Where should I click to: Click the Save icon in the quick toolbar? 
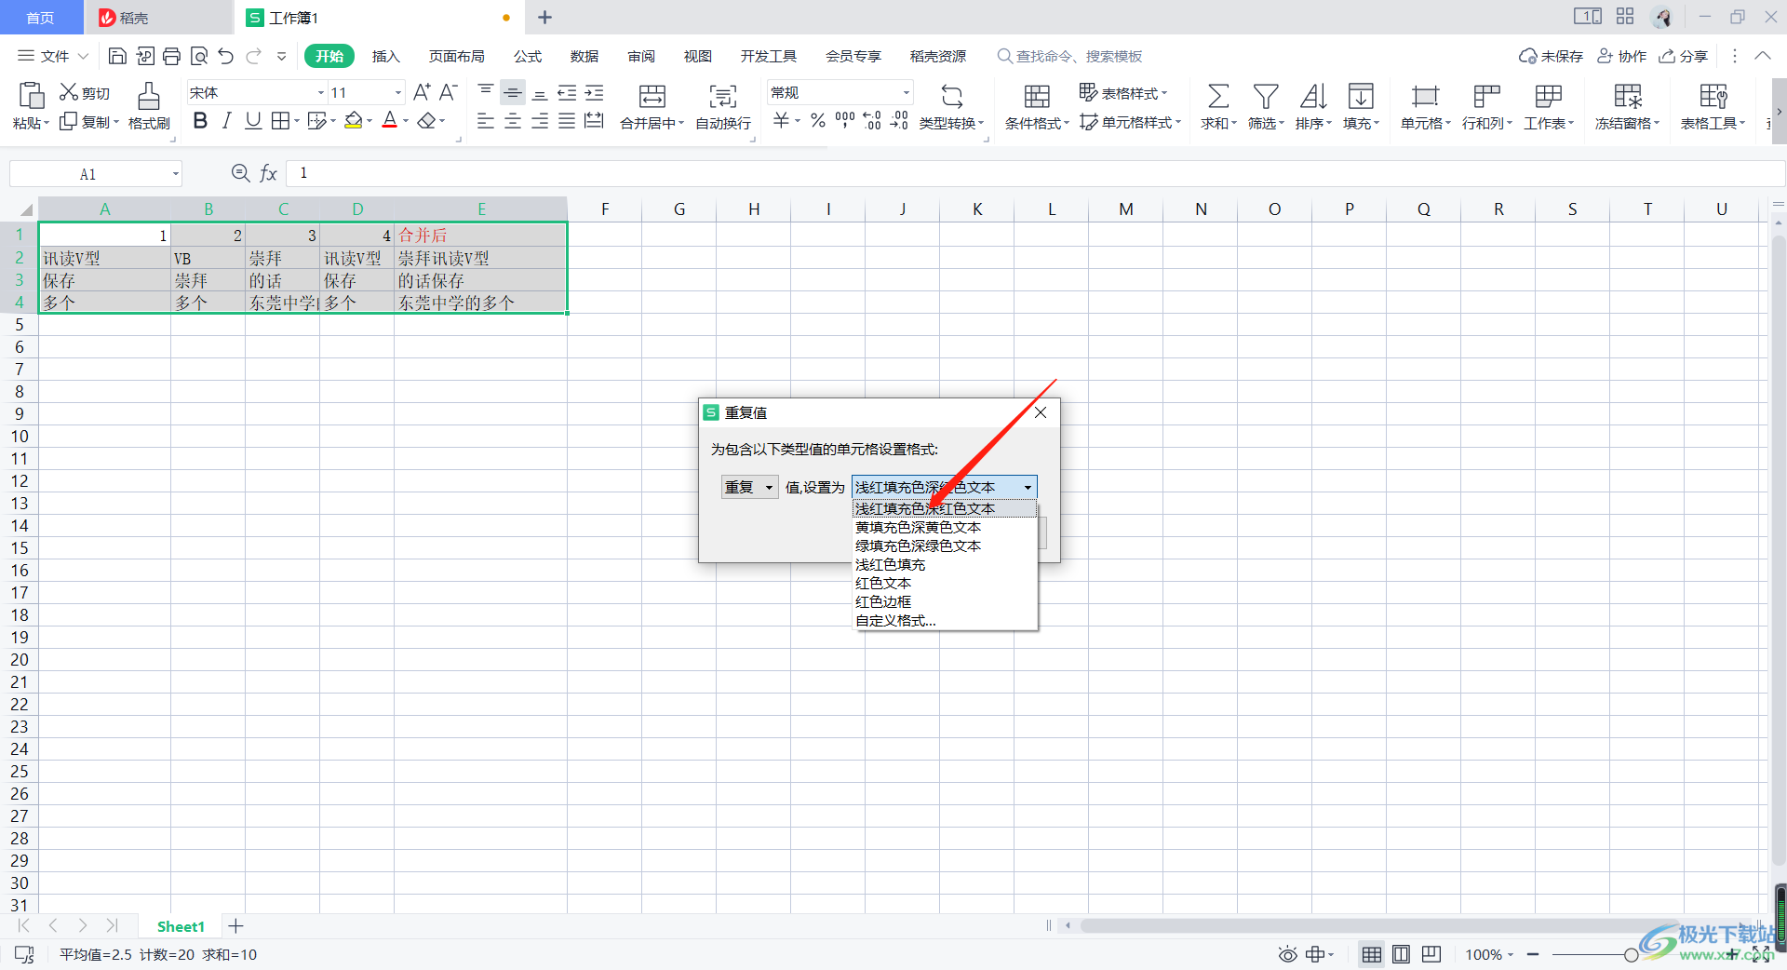117,56
